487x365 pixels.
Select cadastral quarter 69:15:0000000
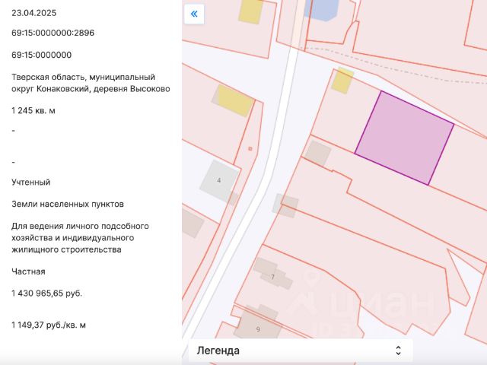coord(42,55)
